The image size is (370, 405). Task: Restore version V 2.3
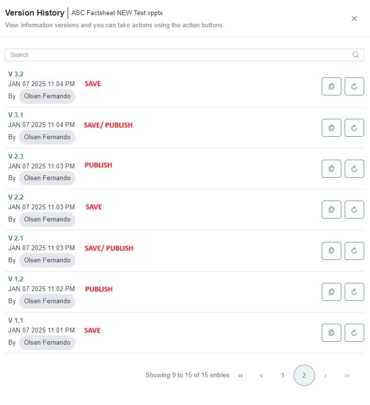[354, 168]
